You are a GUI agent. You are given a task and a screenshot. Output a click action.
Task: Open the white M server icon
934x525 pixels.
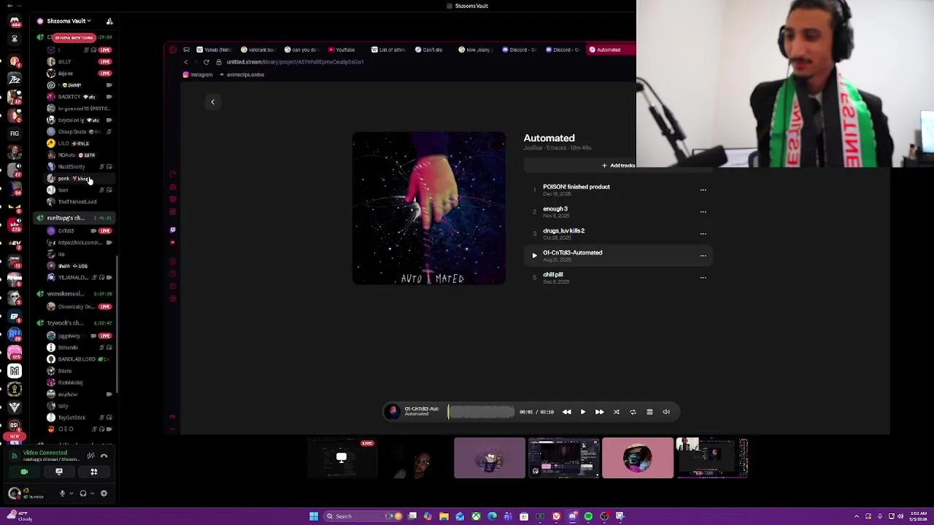14,371
